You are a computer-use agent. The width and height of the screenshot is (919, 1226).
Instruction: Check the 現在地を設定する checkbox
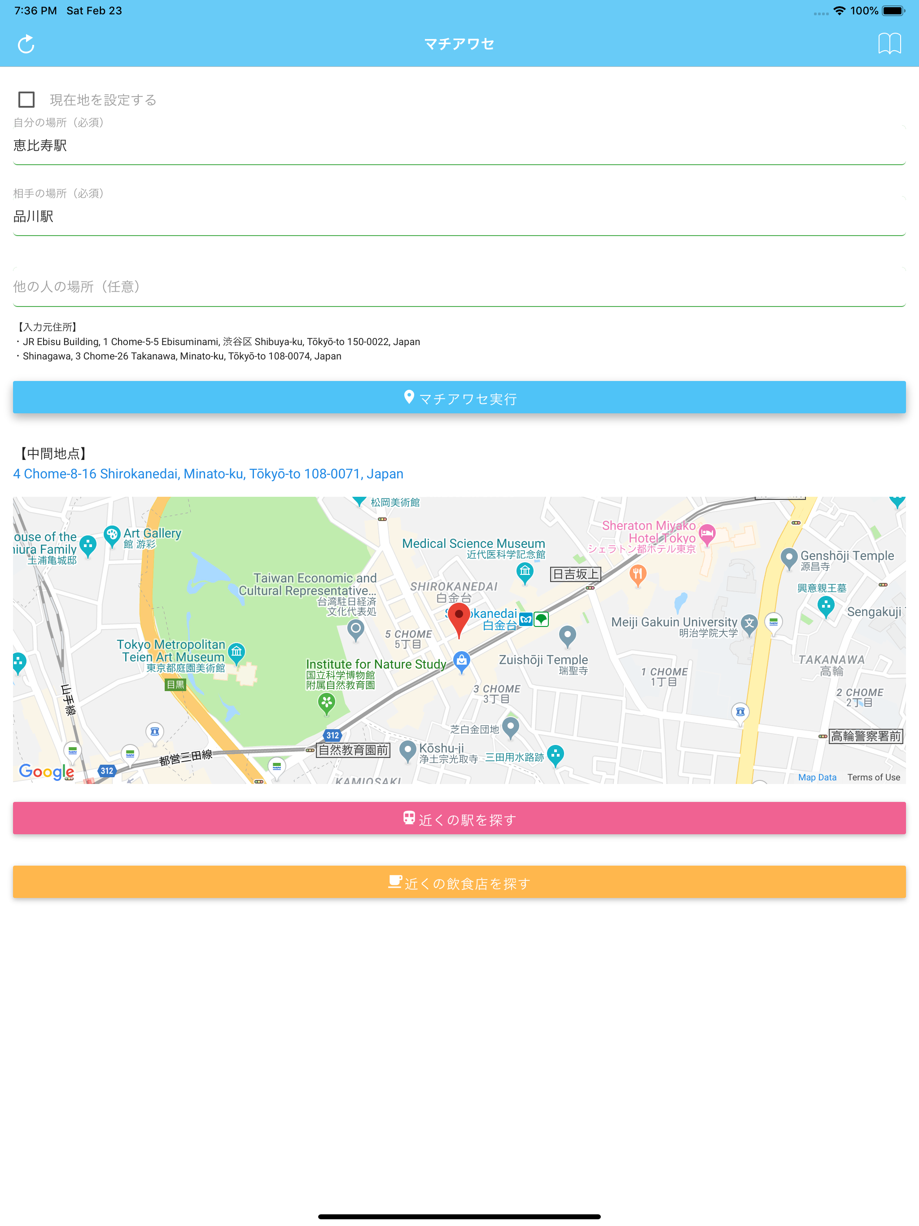pos(26,100)
